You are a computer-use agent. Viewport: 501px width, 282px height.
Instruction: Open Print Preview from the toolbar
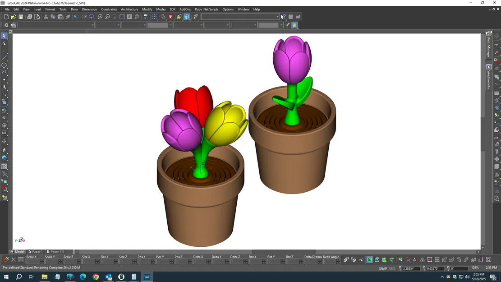pyautogui.click(x=37, y=17)
